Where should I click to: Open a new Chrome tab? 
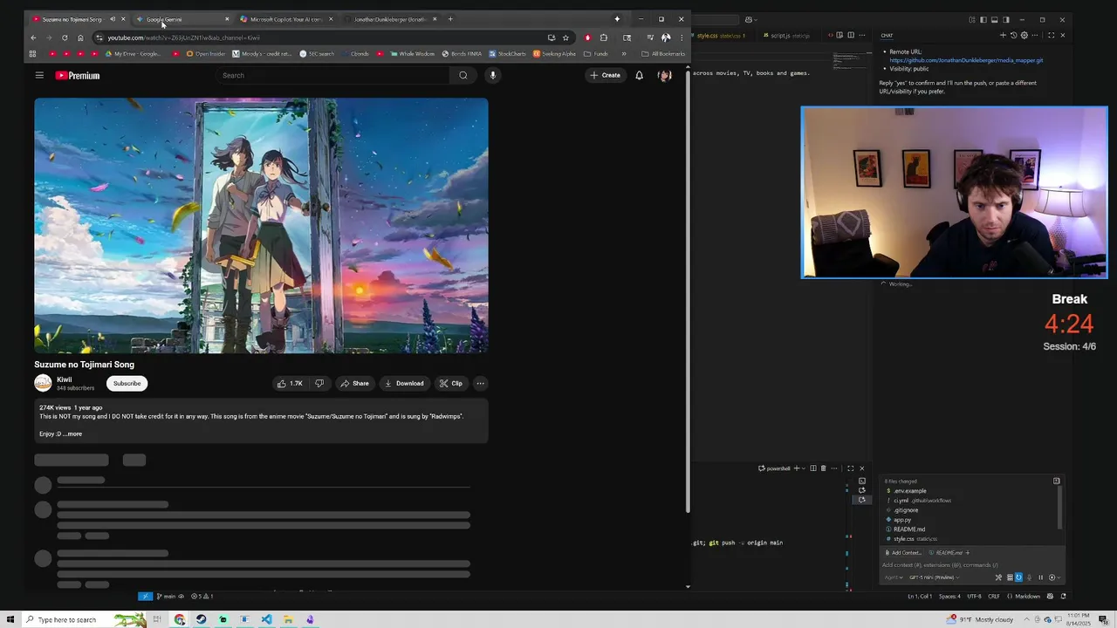point(450,19)
